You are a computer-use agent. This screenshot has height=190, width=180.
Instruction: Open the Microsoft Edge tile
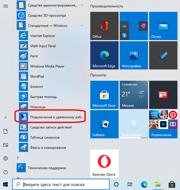[x=104, y=55]
